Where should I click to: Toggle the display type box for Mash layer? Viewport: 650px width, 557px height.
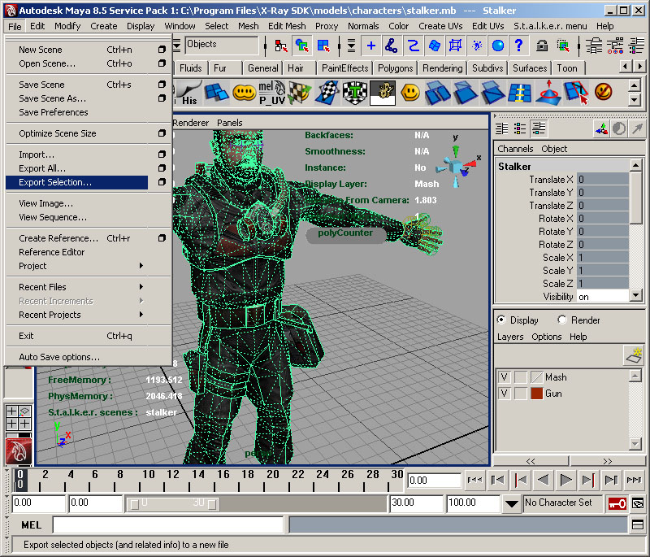[x=521, y=377]
